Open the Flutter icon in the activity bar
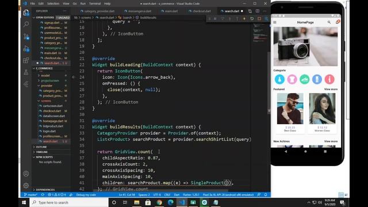Viewport: 368px width, 207px height. coord(26,85)
